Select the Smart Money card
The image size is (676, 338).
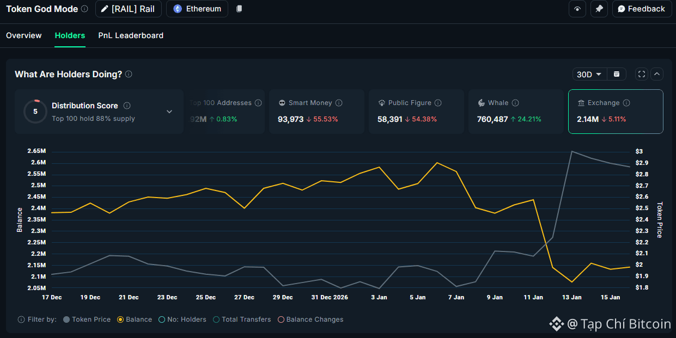pyautogui.click(x=316, y=111)
